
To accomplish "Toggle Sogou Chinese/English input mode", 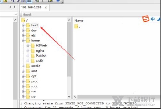I will coord(153,19).
